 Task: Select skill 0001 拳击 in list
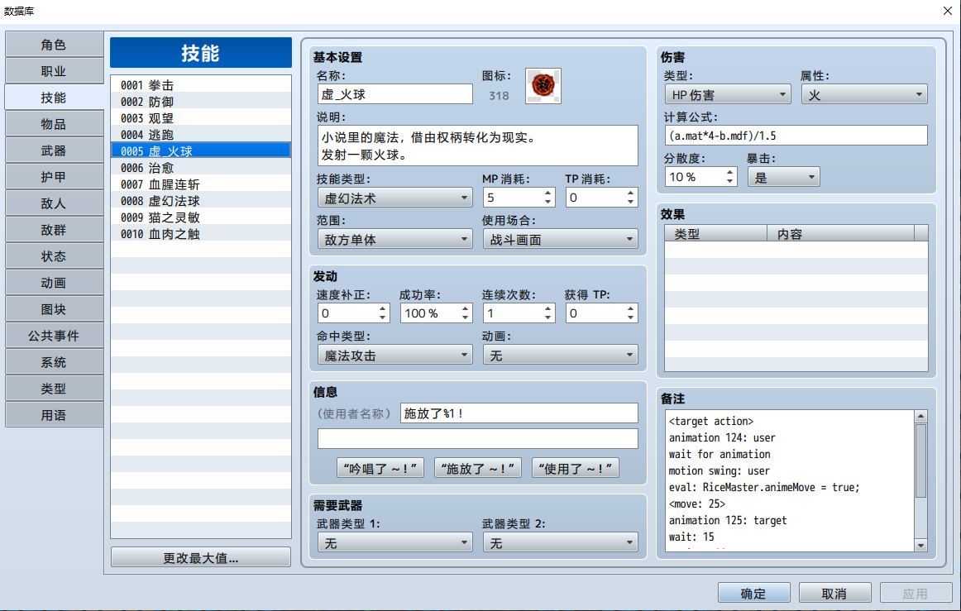(201, 85)
